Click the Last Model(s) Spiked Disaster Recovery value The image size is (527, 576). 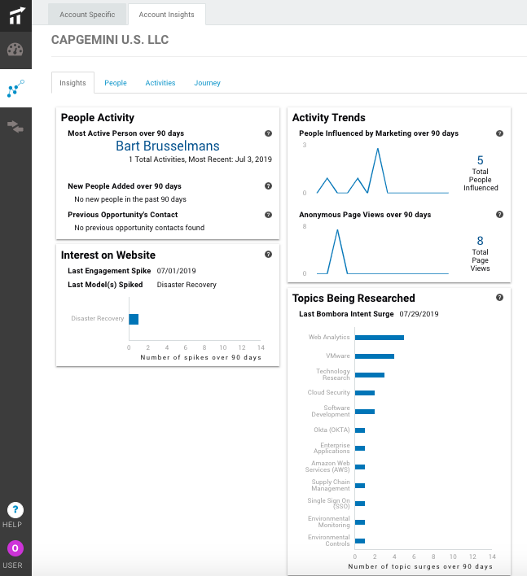(x=187, y=285)
